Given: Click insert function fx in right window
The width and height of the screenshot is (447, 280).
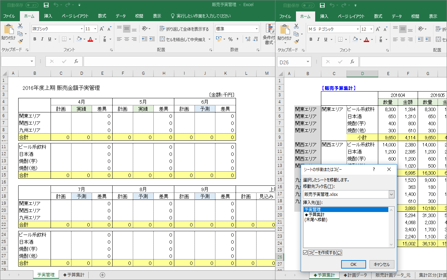Looking at the screenshot, I should (353, 62).
